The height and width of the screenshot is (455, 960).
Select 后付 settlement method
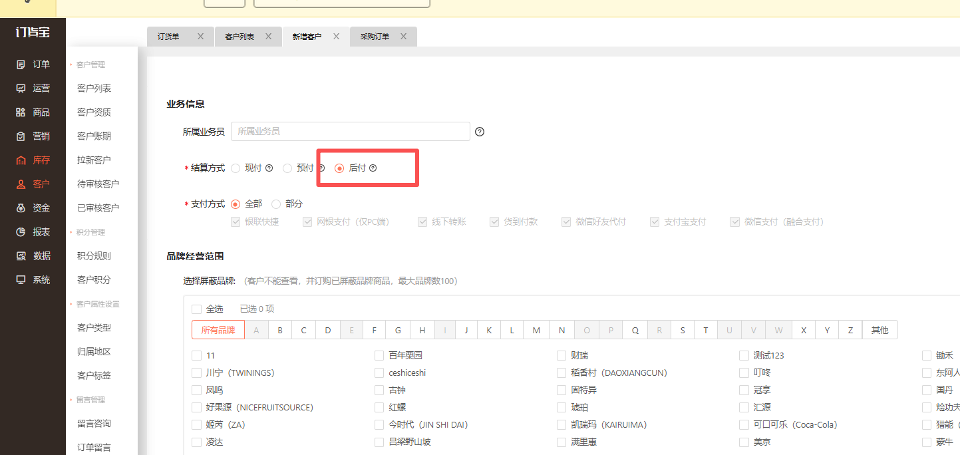(339, 168)
